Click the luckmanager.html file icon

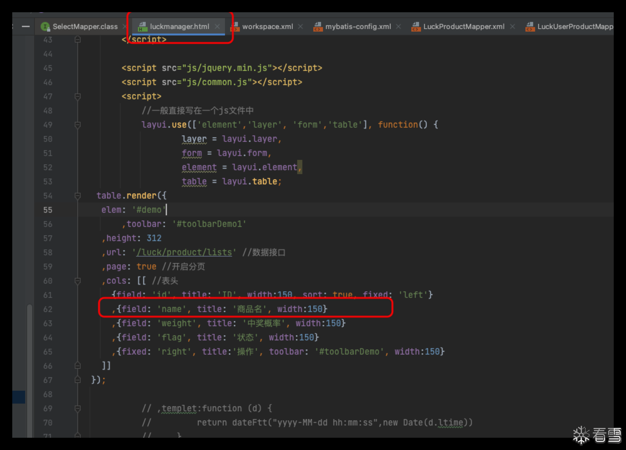coord(142,27)
